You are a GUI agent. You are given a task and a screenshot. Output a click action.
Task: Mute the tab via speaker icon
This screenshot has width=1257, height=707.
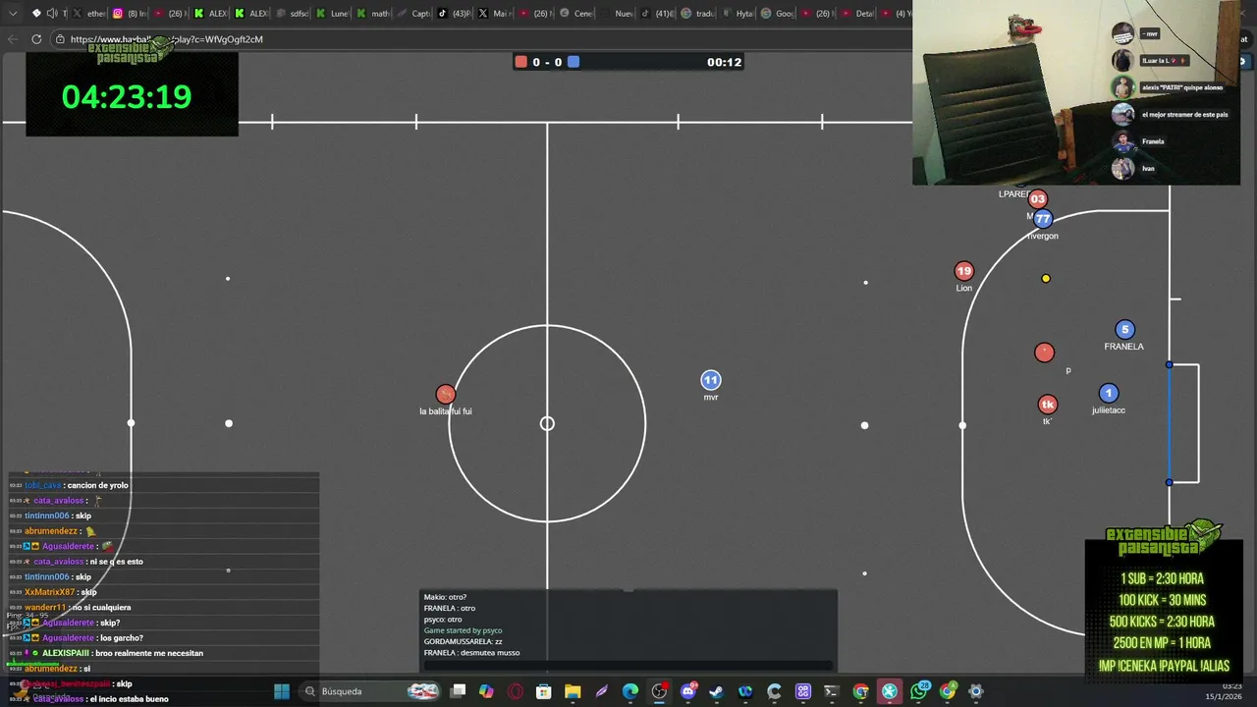click(52, 14)
